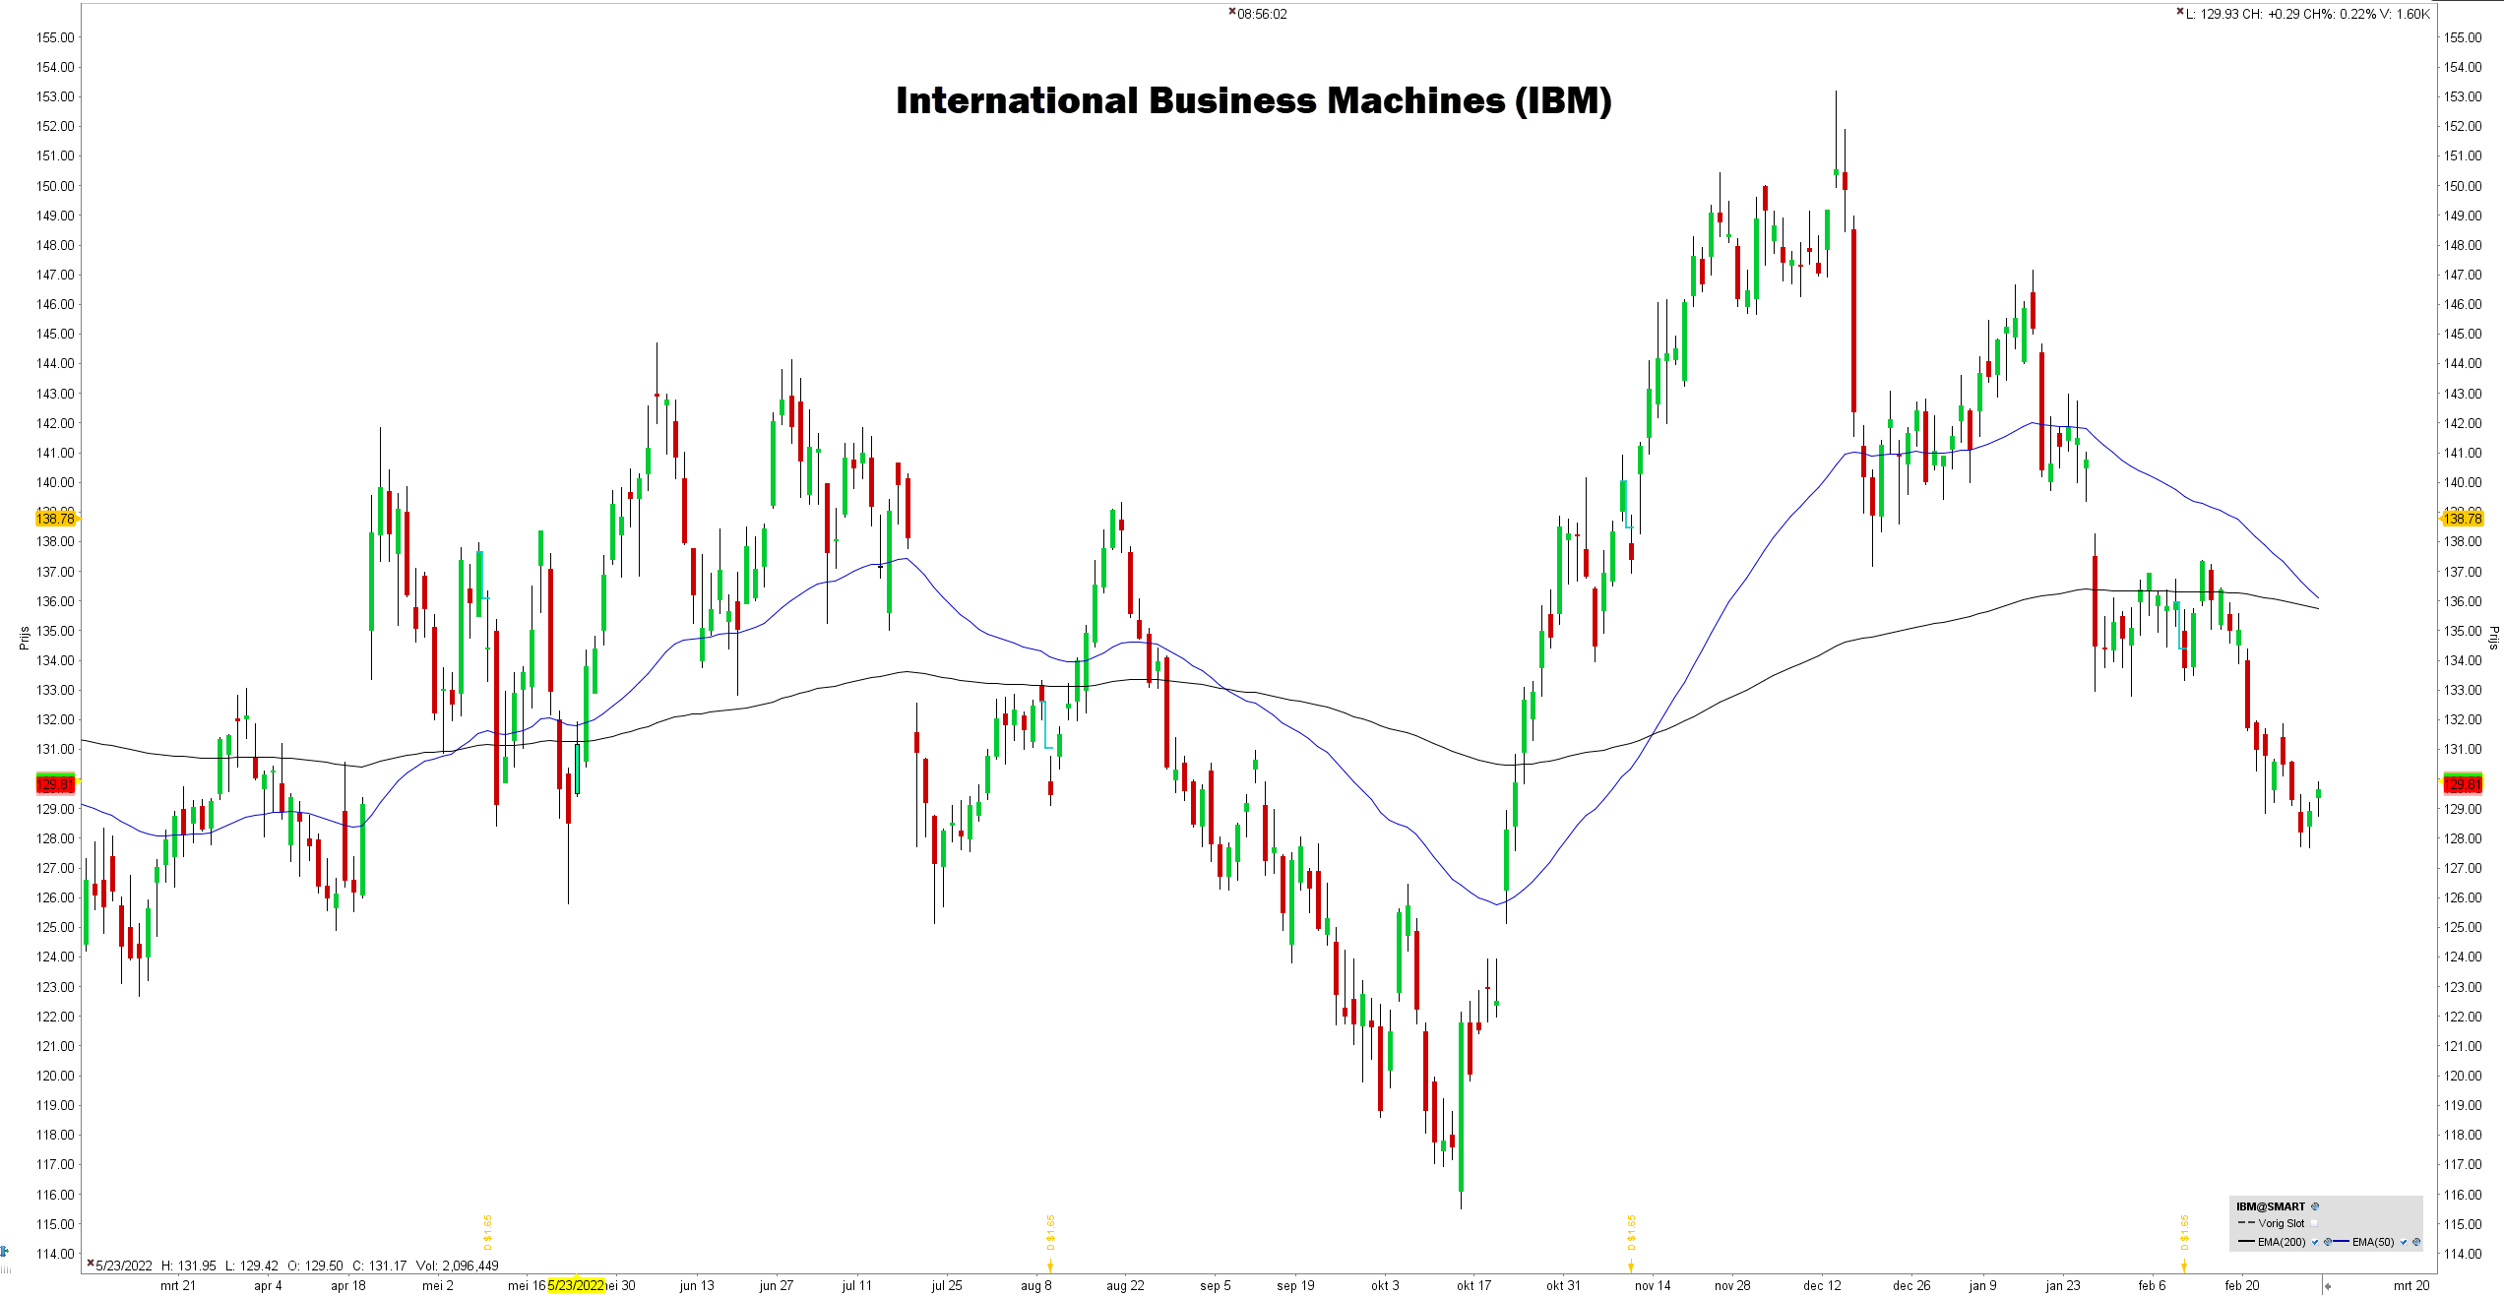This screenshot has width=2504, height=1297.
Task: Click the Prijs label on the left axis
Action: click(x=24, y=638)
